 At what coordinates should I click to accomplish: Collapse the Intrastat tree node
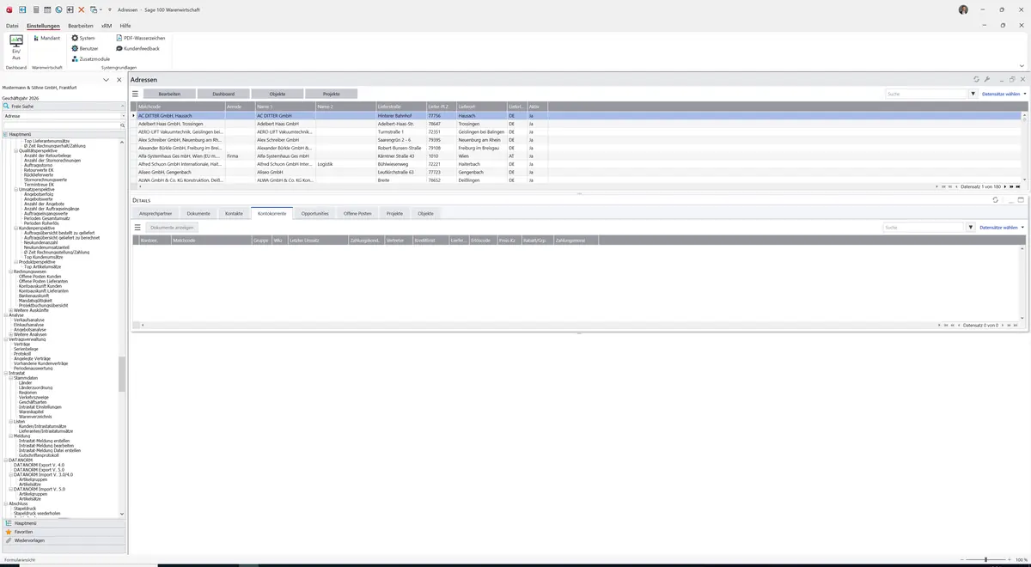[x=5, y=373]
